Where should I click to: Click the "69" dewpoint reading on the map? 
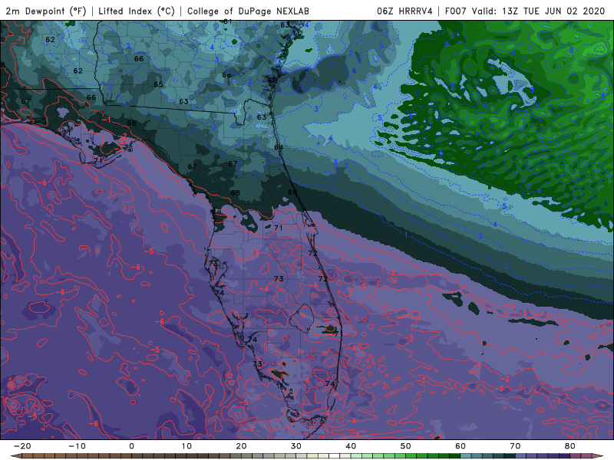click(x=292, y=192)
